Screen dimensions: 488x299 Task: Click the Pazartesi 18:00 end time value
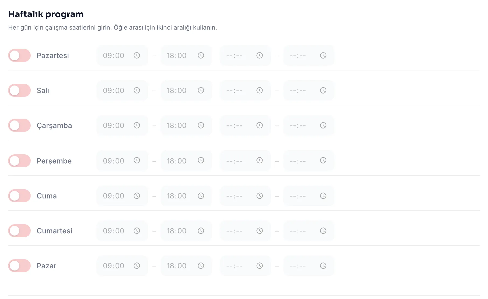(x=177, y=55)
